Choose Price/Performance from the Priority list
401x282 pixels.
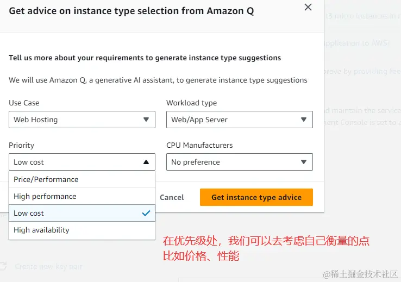click(46, 179)
